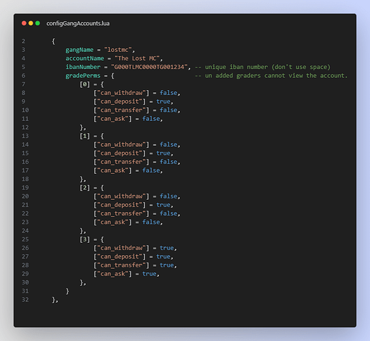370x341 pixels.
Task: Click the red close dot in window header
Action: click(x=24, y=23)
